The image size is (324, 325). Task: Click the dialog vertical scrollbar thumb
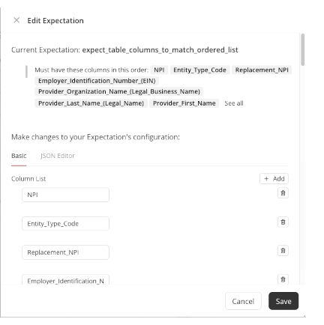tap(303, 49)
